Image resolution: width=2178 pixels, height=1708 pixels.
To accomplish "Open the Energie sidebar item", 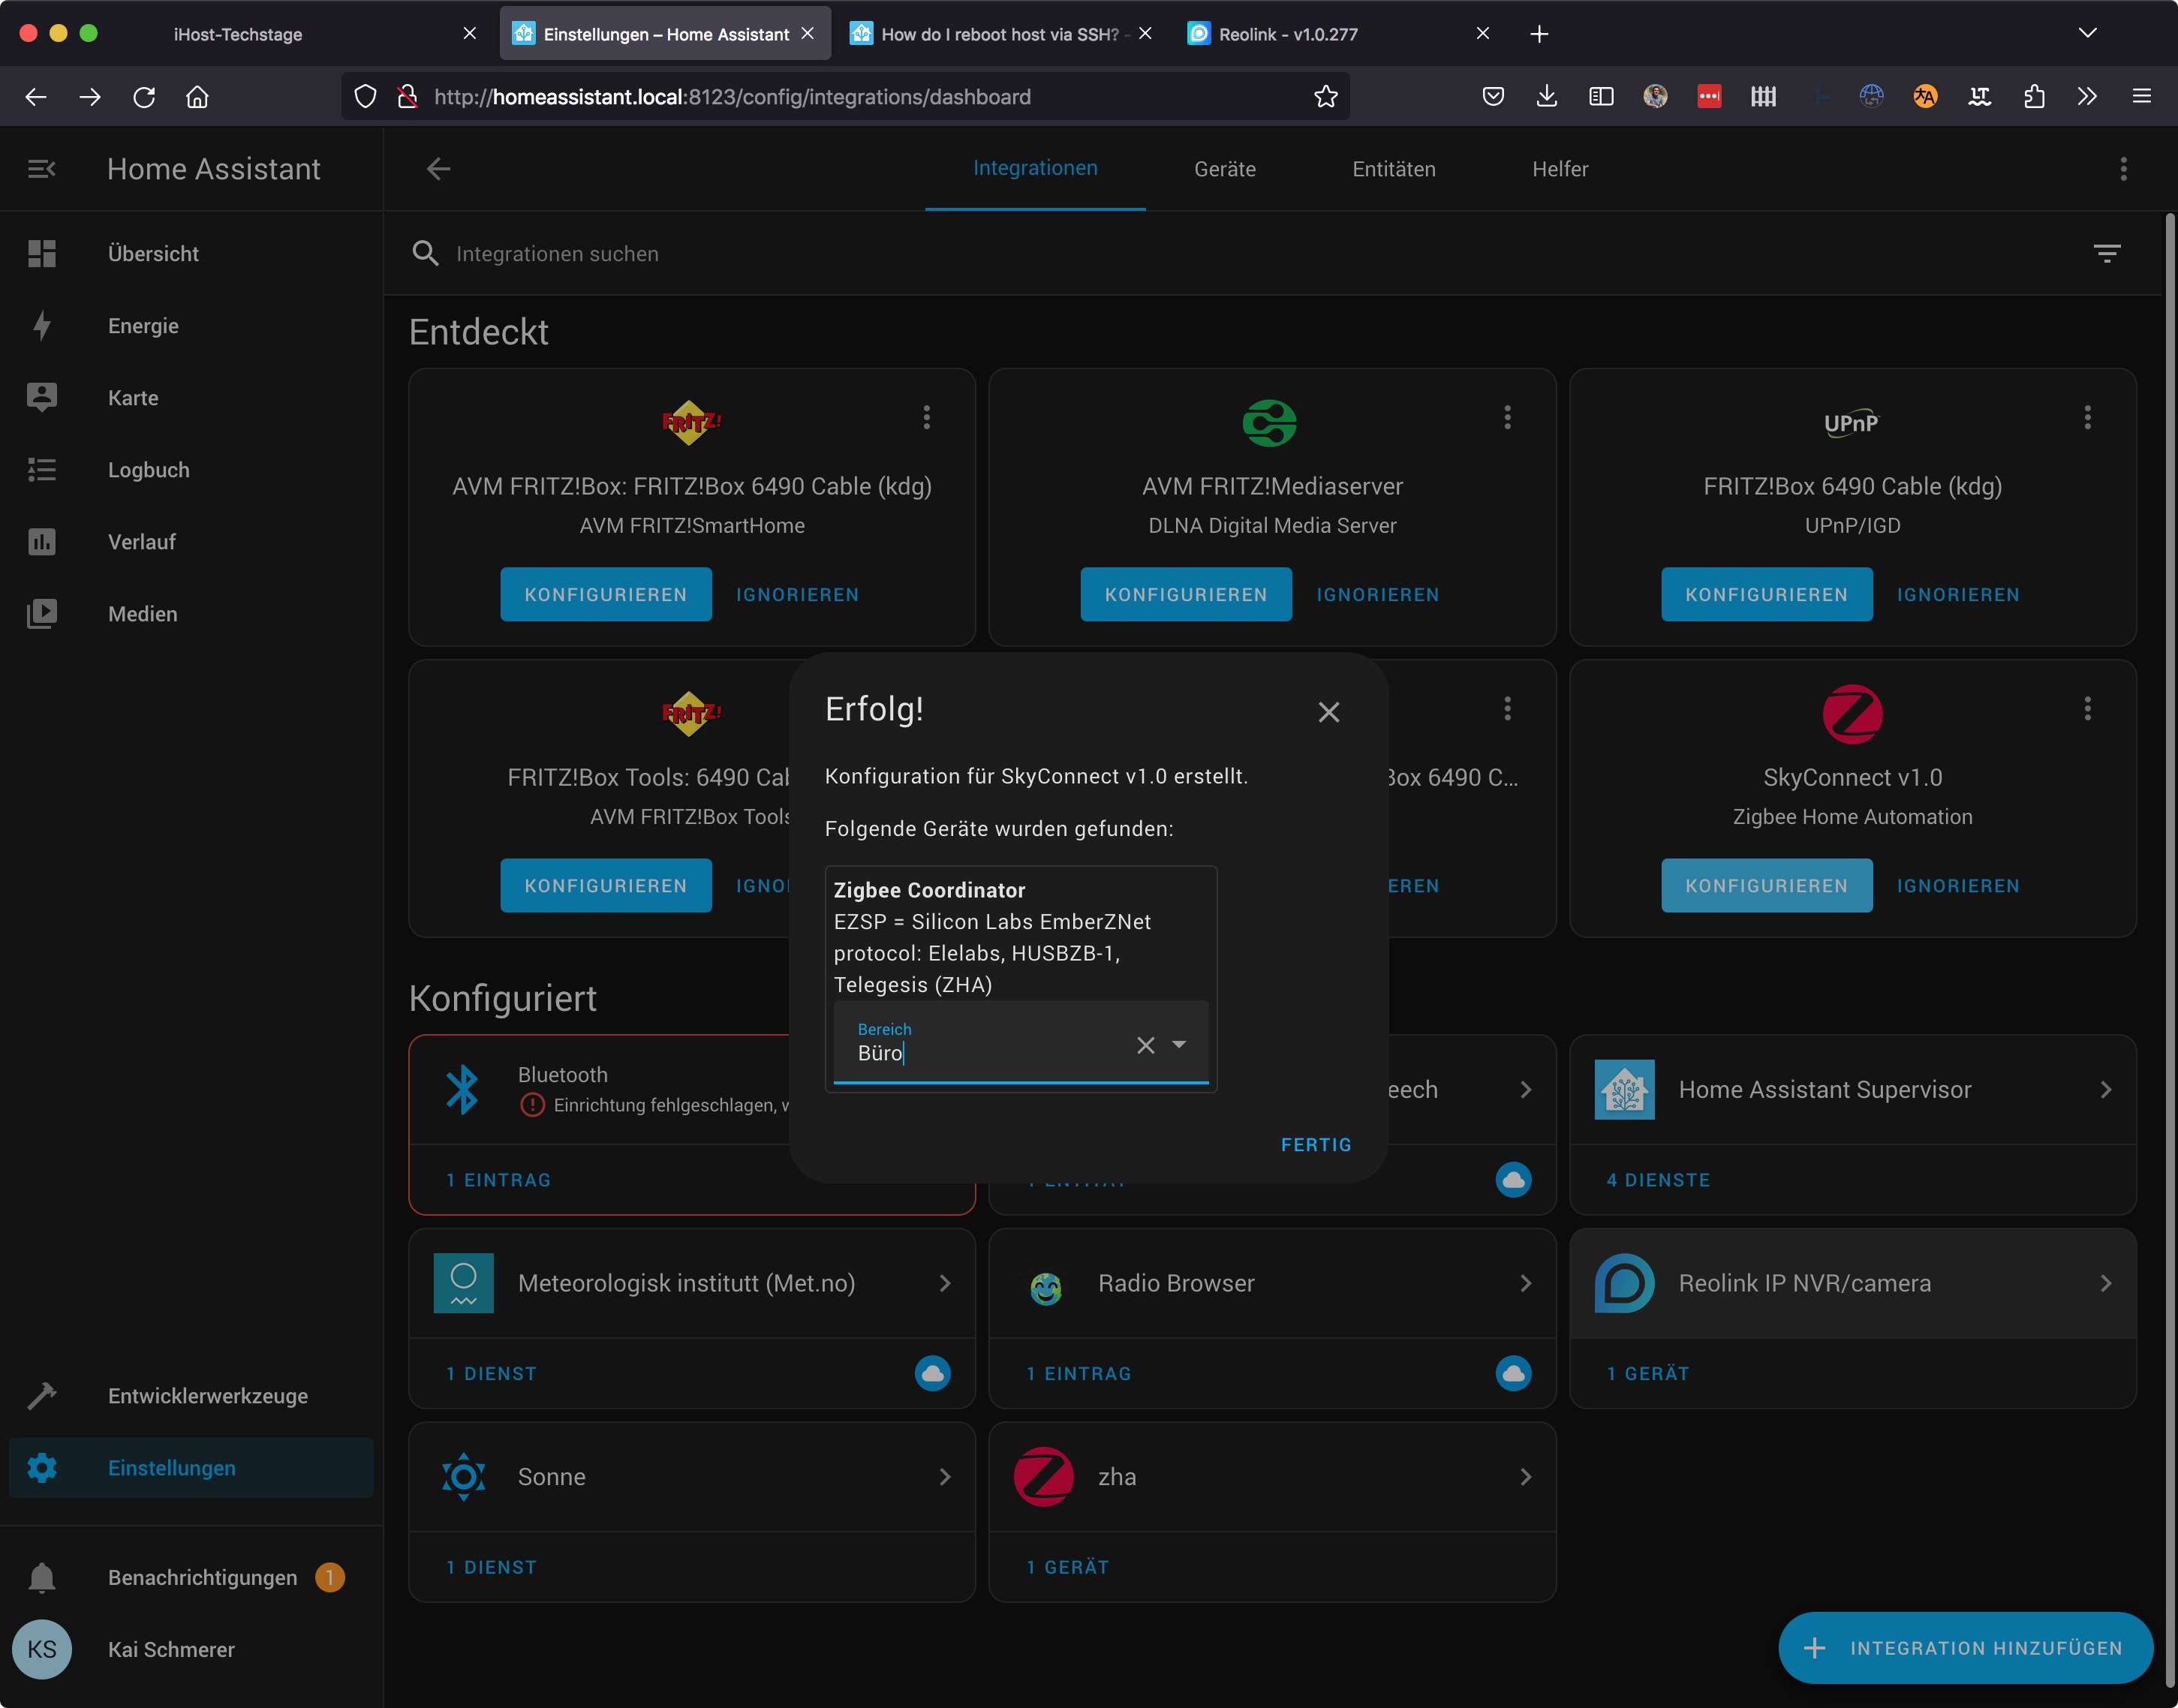I will [x=143, y=326].
